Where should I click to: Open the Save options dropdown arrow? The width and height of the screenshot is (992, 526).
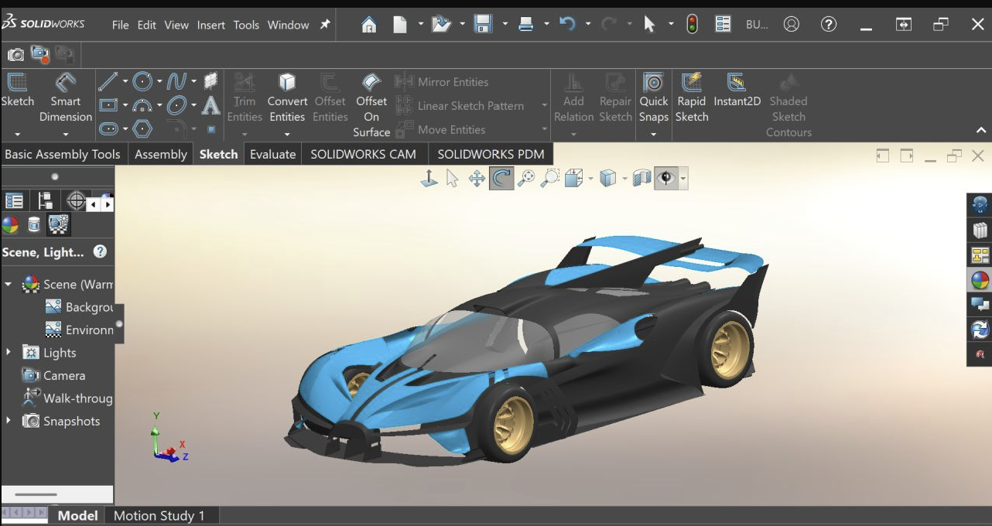[x=505, y=25]
